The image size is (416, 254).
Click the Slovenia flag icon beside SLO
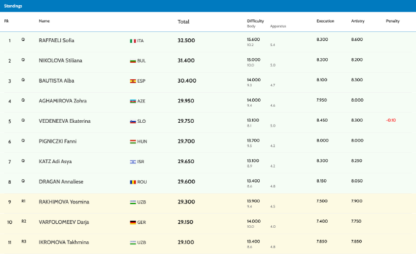click(x=133, y=122)
